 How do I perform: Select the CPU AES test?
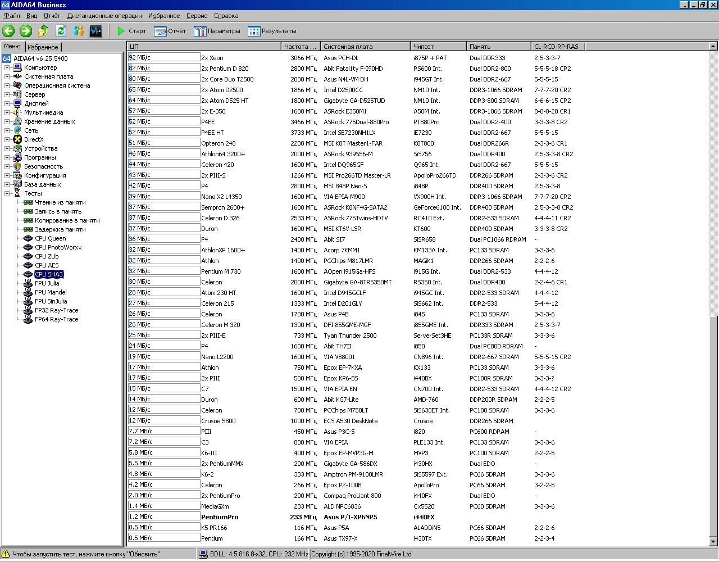47,265
